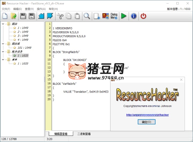Click the Paste clipboard icon

click(x=77, y=16)
